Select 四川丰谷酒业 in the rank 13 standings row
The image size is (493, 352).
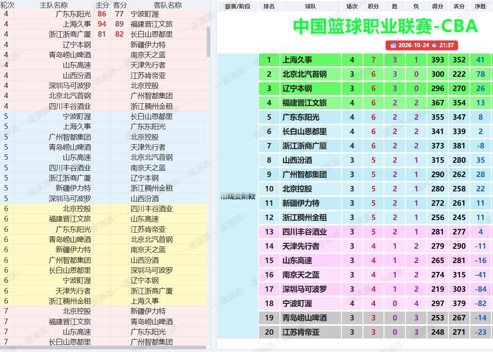pos(304,232)
